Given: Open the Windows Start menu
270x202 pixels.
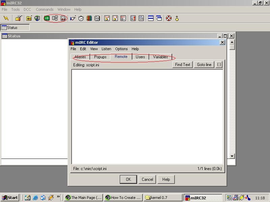Looking at the screenshot, I should [10, 198].
